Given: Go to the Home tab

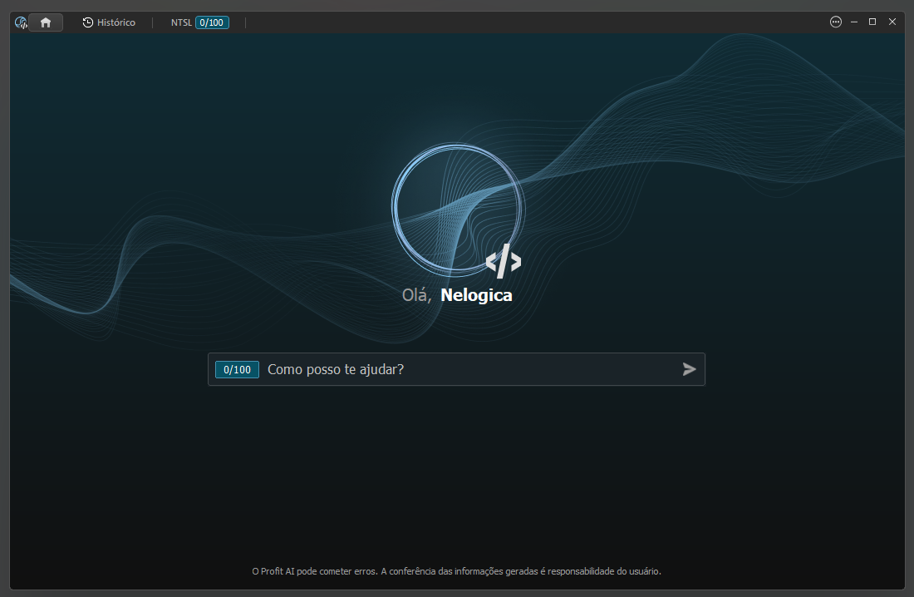Looking at the screenshot, I should pyautogui.click(x=46, y=22).
